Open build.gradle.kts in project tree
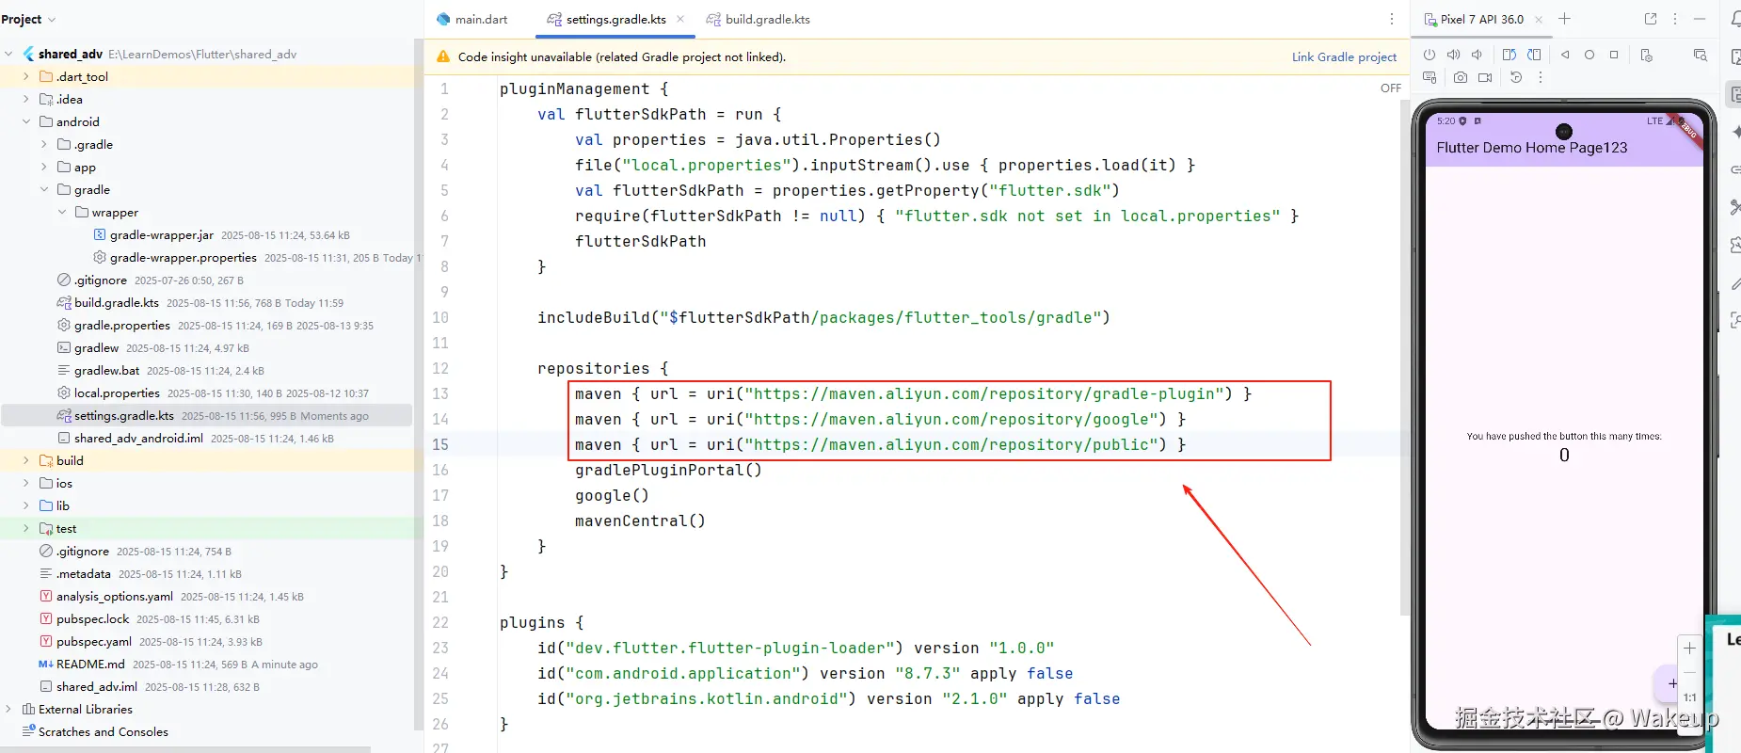 pos(117,302)
